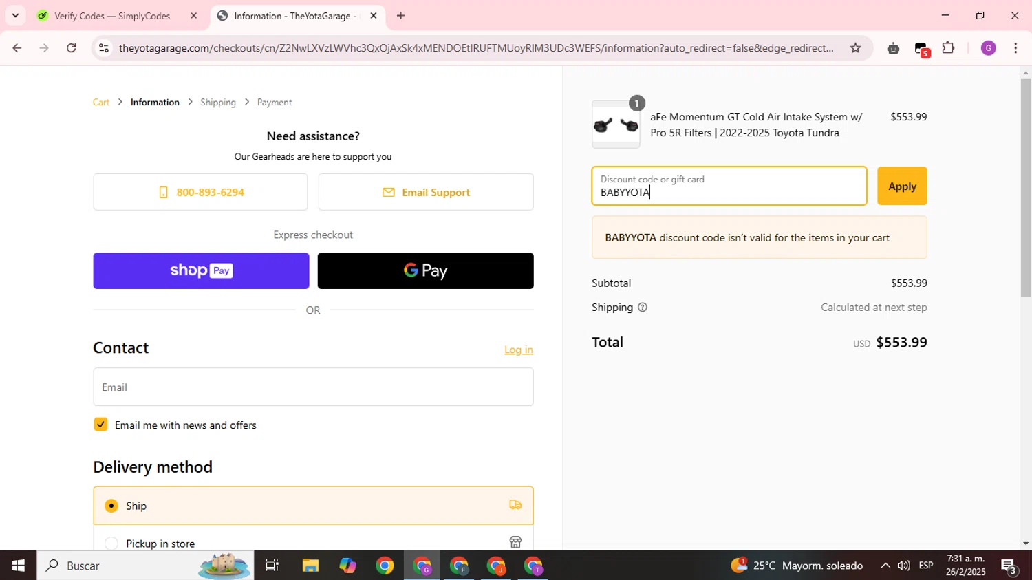The width and height of the screenshot is (1032, 580).
Task: Switch to the Verify Codes — SimplyCodes tab
Action: 112,16
